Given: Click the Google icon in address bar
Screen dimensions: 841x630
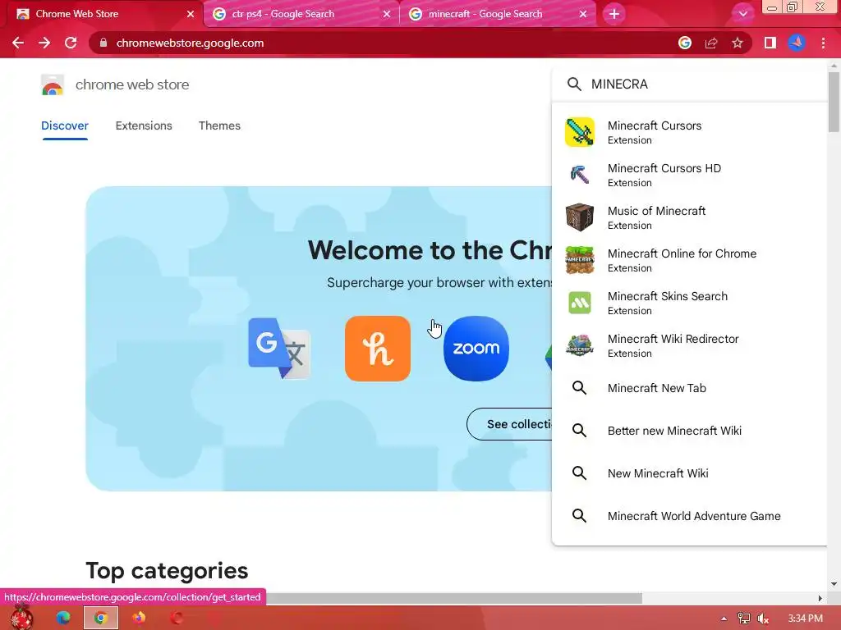Looking at the screenshot, I should (684, 43).
